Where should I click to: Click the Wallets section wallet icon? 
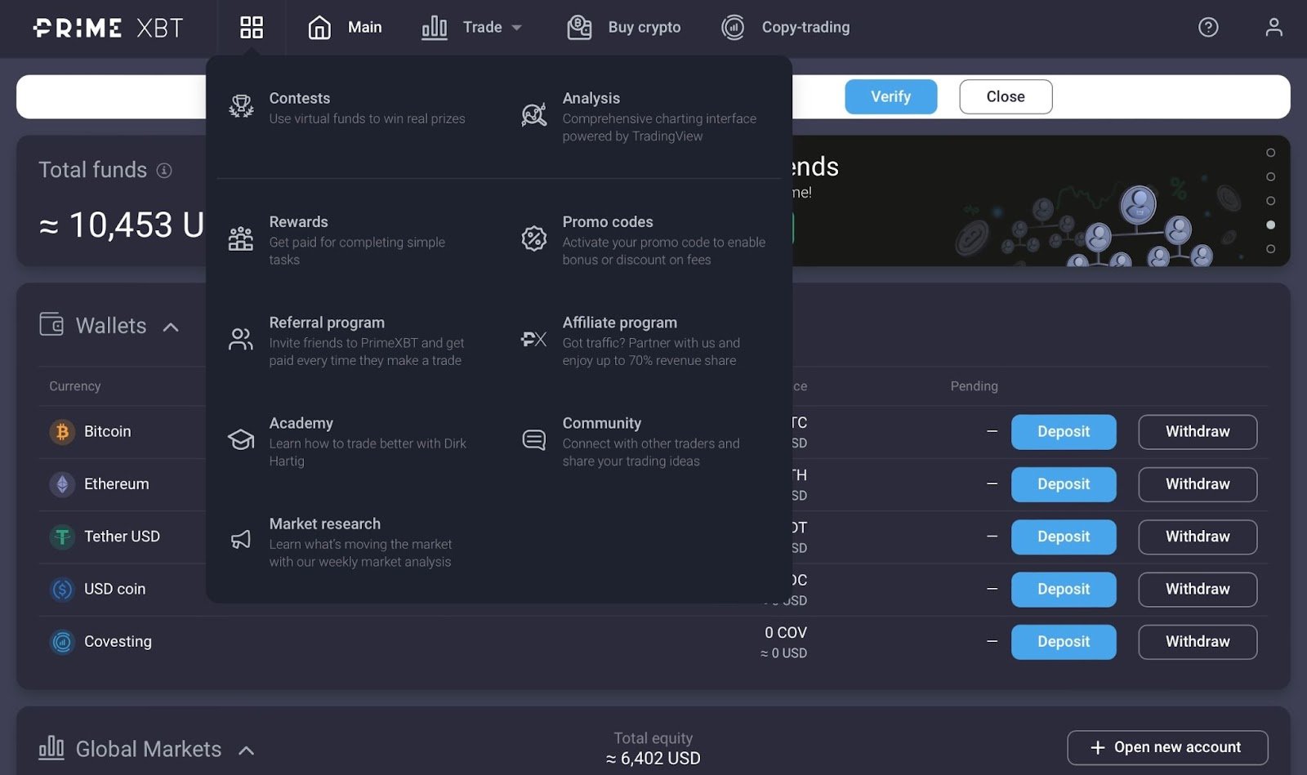tap(51, 324)
